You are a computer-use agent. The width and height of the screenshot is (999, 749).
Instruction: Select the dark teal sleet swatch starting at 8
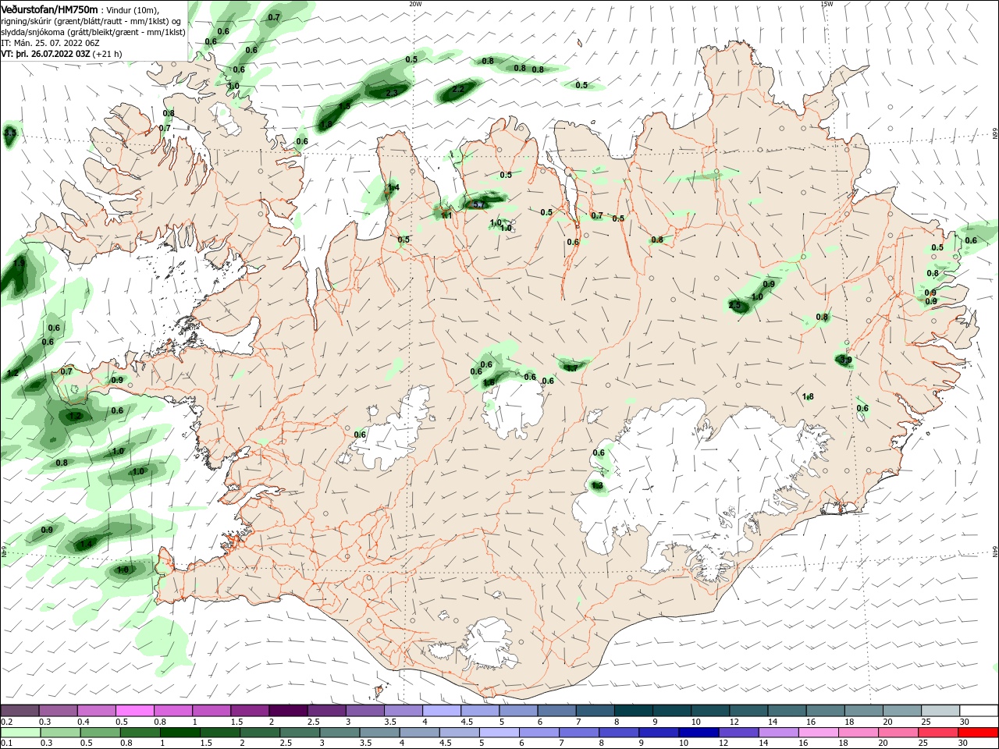tap(633, 711)
